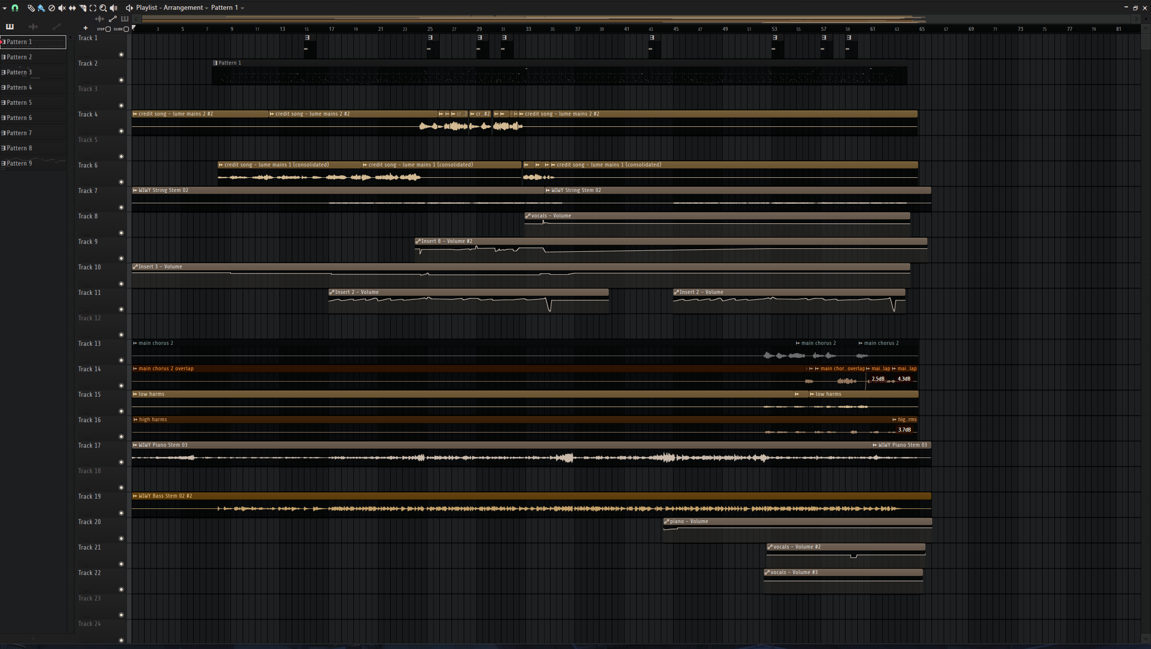The width and height of the screenshot is (1151, 649).
Task: Select the Draw pencil tool
Action: click(x=31, y=8)
